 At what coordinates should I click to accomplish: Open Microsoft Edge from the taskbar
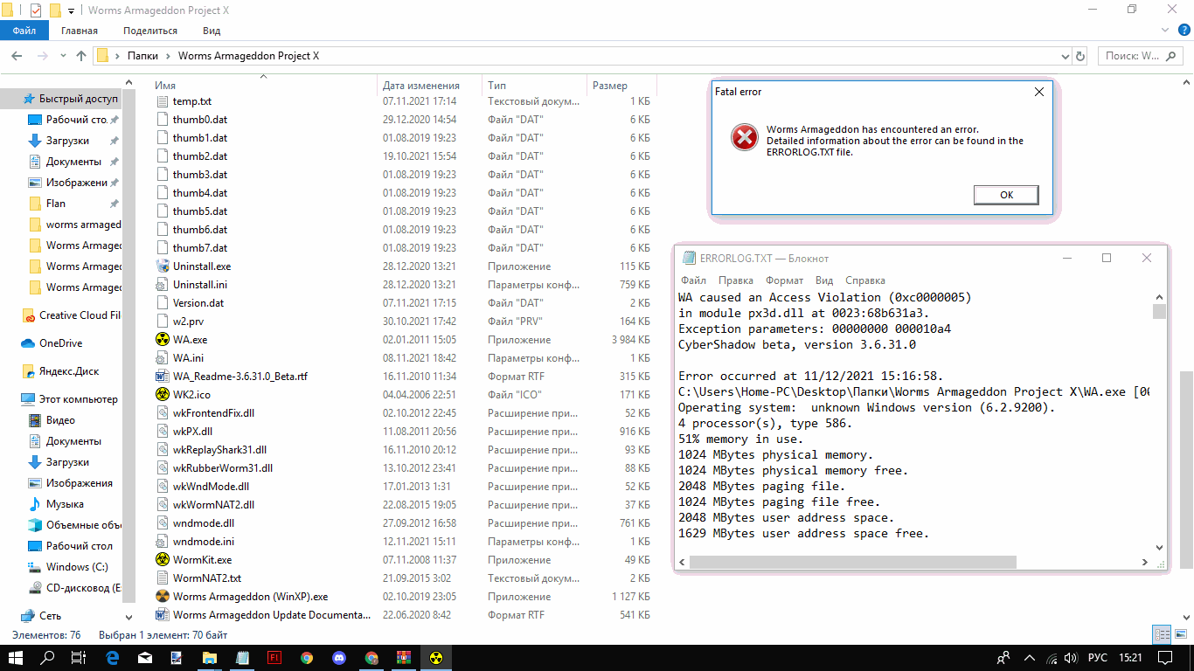point(112,657)
